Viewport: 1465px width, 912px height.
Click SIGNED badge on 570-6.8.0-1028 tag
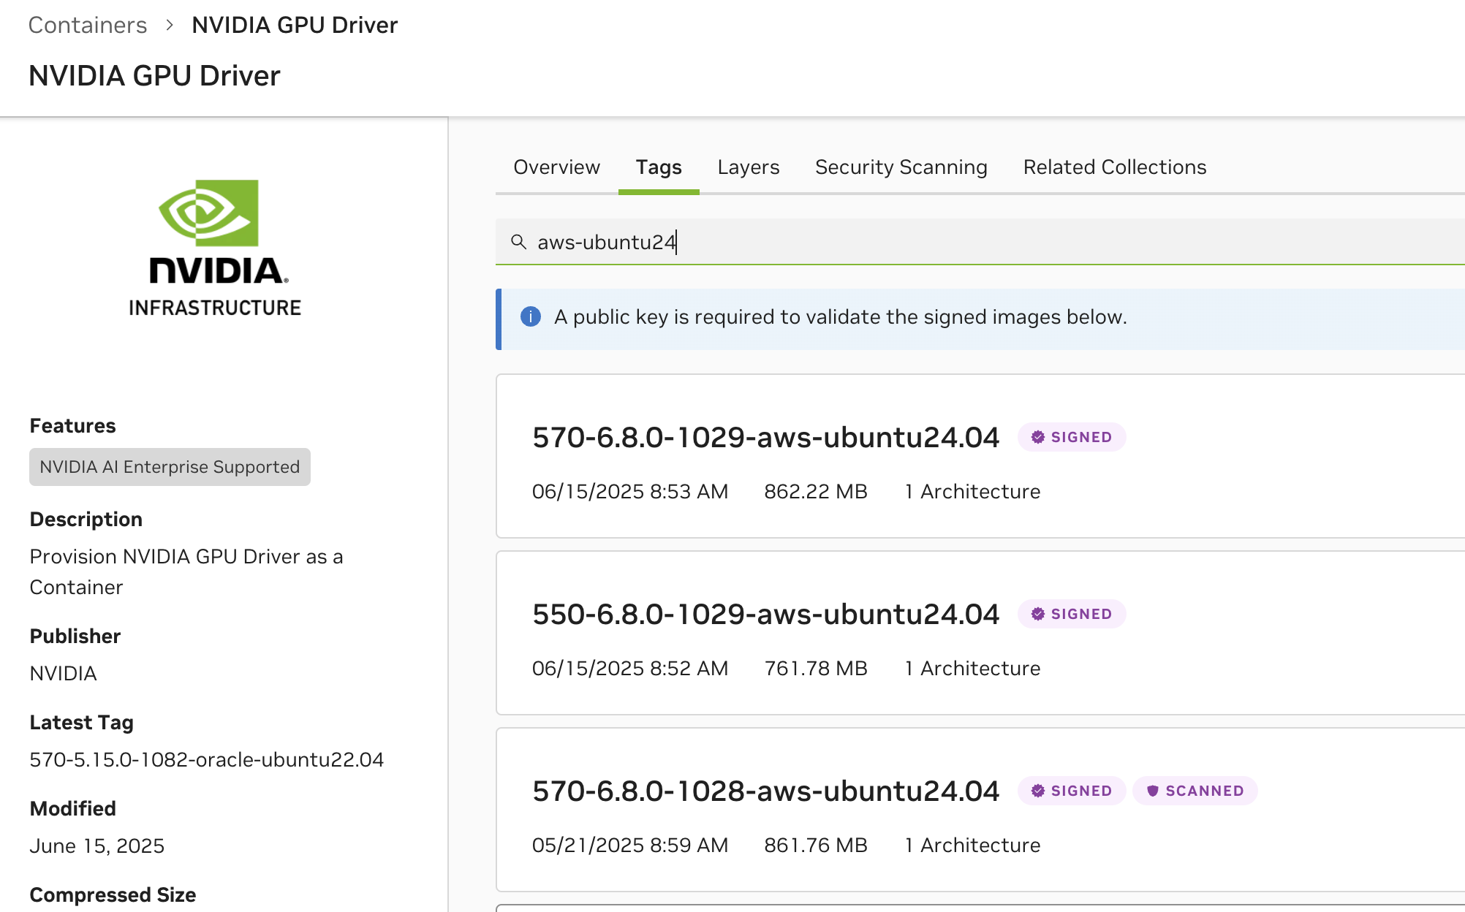tap(1071, 791)
